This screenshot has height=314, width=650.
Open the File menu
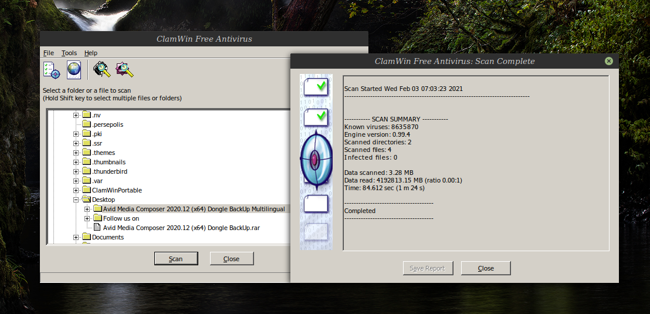49,53
